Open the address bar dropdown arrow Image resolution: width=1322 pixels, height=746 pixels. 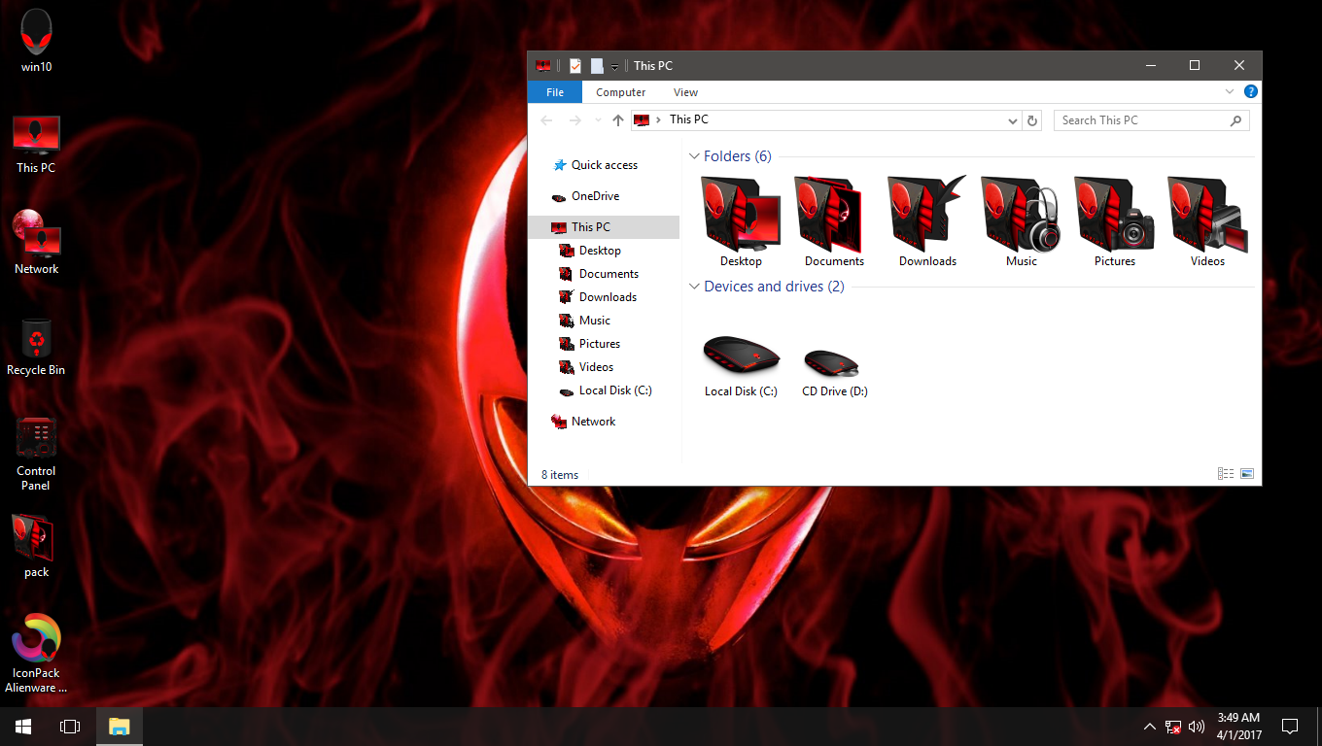tap(1012, 119)
